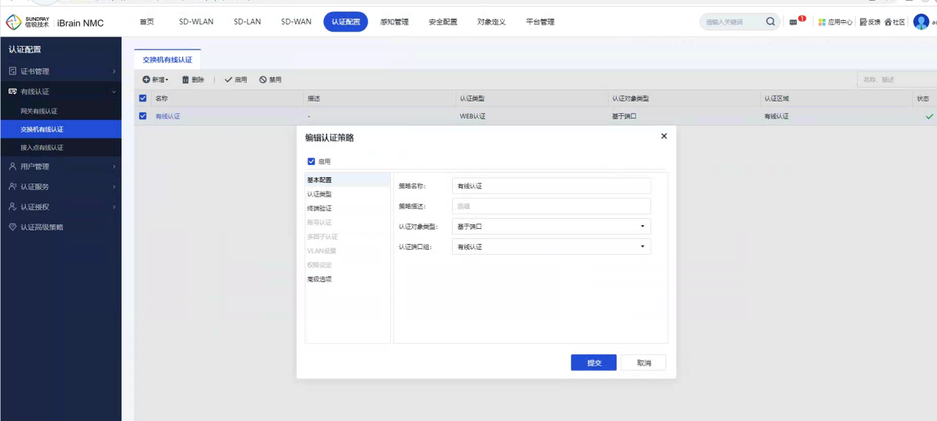The image size is (937, 421).
Task: Click the 提交 submit button
Action: [594, 363]
